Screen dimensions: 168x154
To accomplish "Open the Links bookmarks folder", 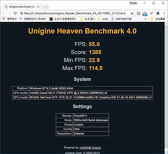I will 103,19.
